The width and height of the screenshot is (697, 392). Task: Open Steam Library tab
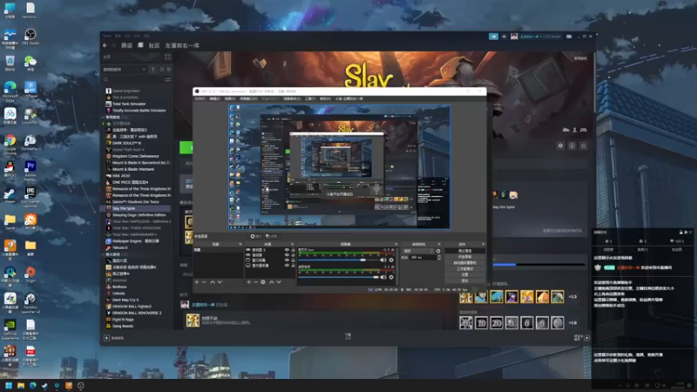[140, 45]
